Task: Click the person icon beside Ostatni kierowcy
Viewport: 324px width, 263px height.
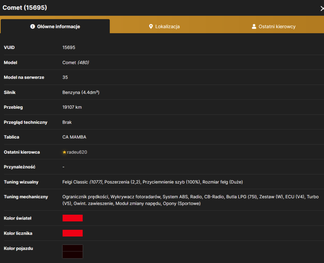Action: 254,27
